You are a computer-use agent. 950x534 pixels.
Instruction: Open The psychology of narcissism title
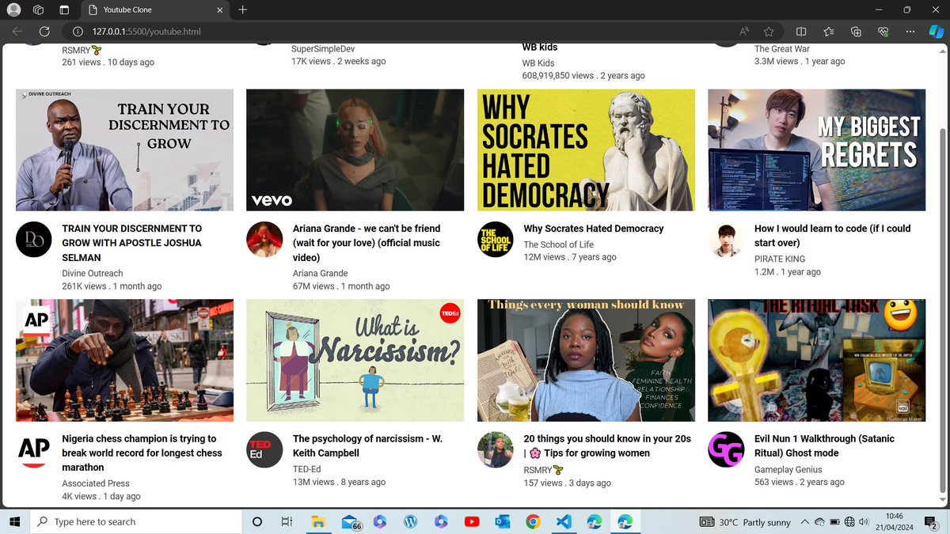click(369, 446)
